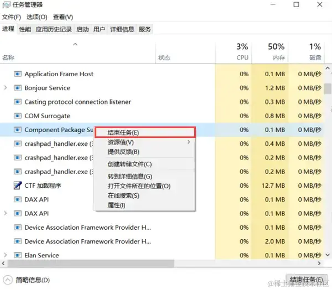The height and width of the screenshot is (290, 332).
Task: Sort by the 50% 内存 column header
Action: pos(270,53)
